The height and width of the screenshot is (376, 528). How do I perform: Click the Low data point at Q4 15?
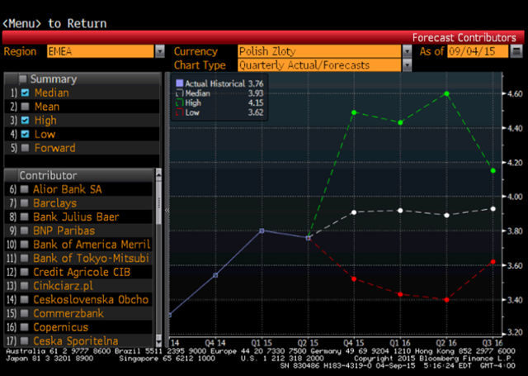[354, 278]
